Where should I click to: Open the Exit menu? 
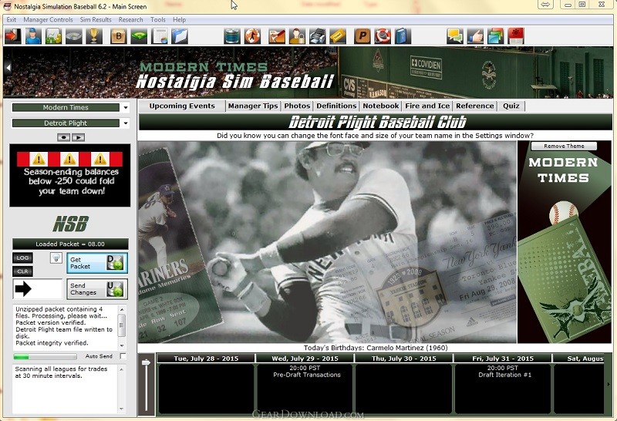tap(12, 20)
